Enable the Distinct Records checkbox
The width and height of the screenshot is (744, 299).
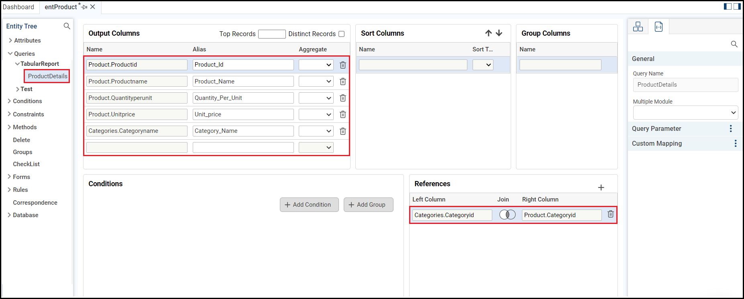pyautogui.click(x=342, y=34)
